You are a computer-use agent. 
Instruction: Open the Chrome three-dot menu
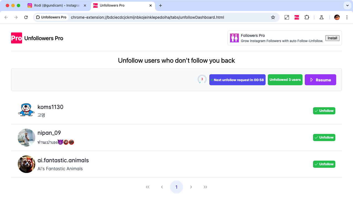(347, 17)
